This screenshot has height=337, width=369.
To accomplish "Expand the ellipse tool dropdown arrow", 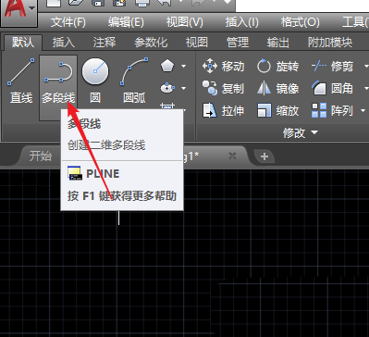I will [184, 88].
